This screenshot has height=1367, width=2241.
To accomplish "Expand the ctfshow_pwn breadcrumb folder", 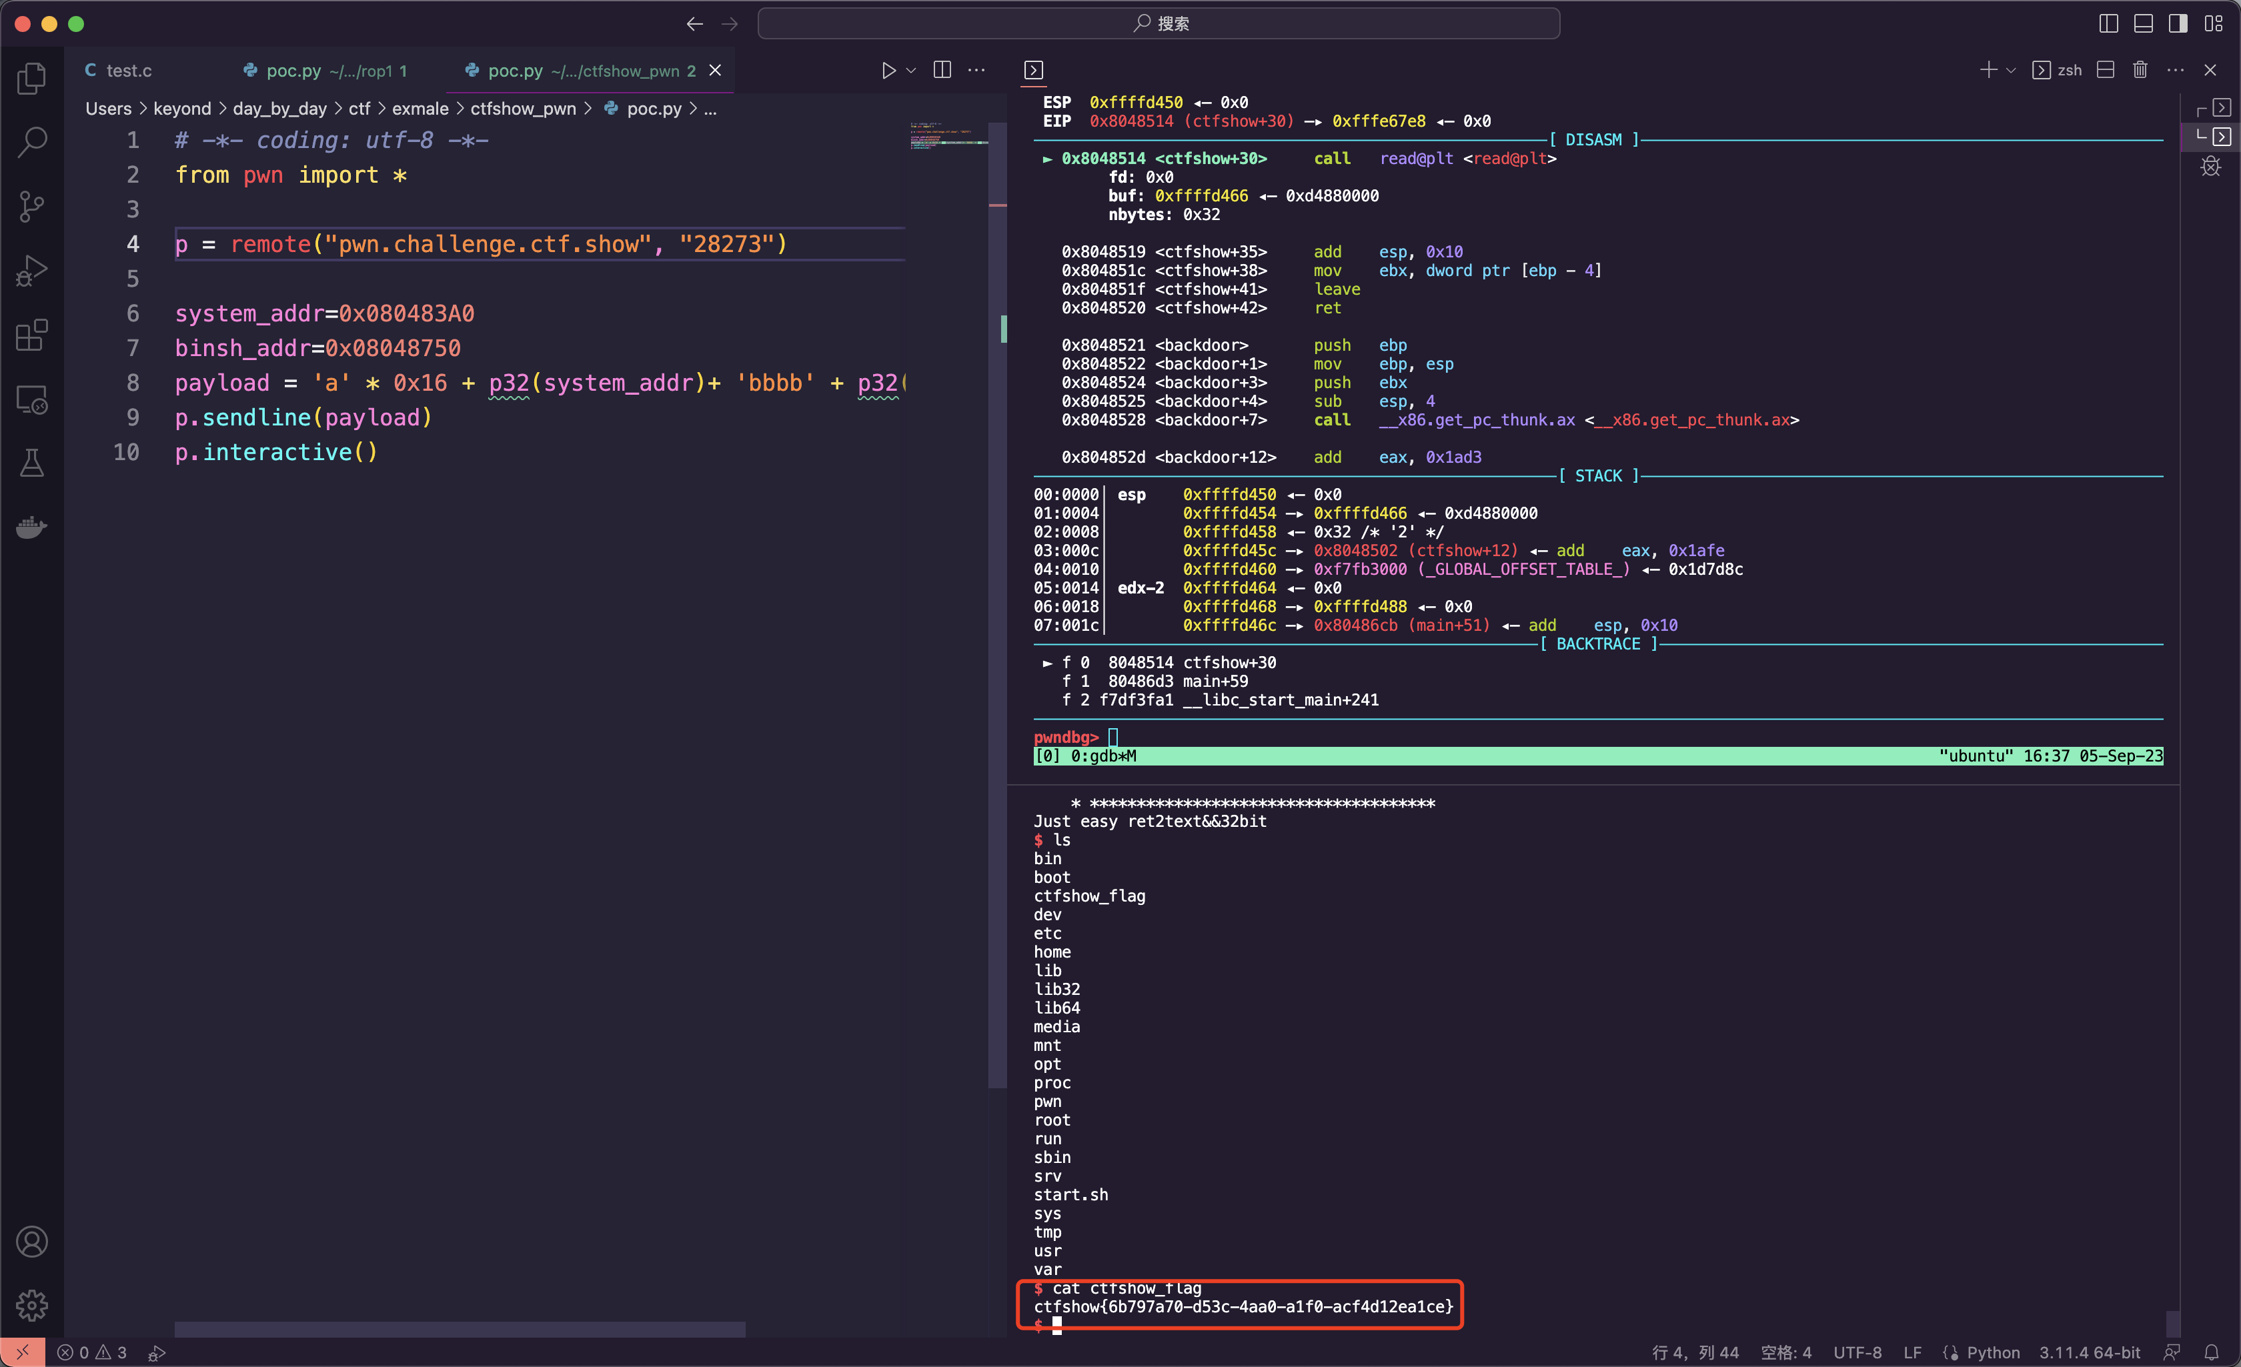I will click(x=523, y=108).
